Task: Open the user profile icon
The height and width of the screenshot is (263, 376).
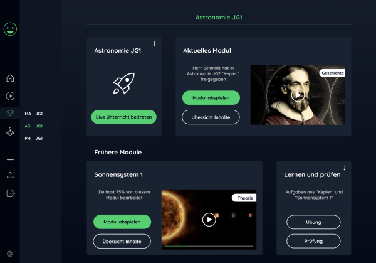Action: [10, 175]
